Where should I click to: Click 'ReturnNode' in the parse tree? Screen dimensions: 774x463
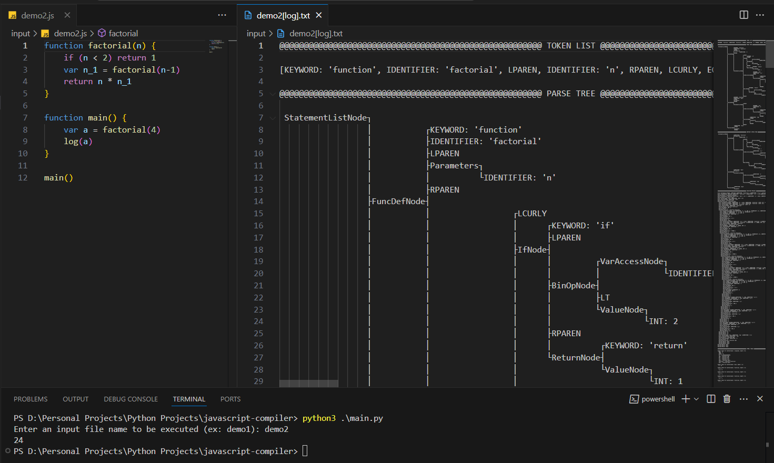pyautogui.click(x=576, y=358)
